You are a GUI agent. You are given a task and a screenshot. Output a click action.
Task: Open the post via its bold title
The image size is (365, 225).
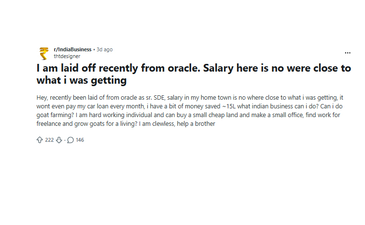[x=193, y=68]
